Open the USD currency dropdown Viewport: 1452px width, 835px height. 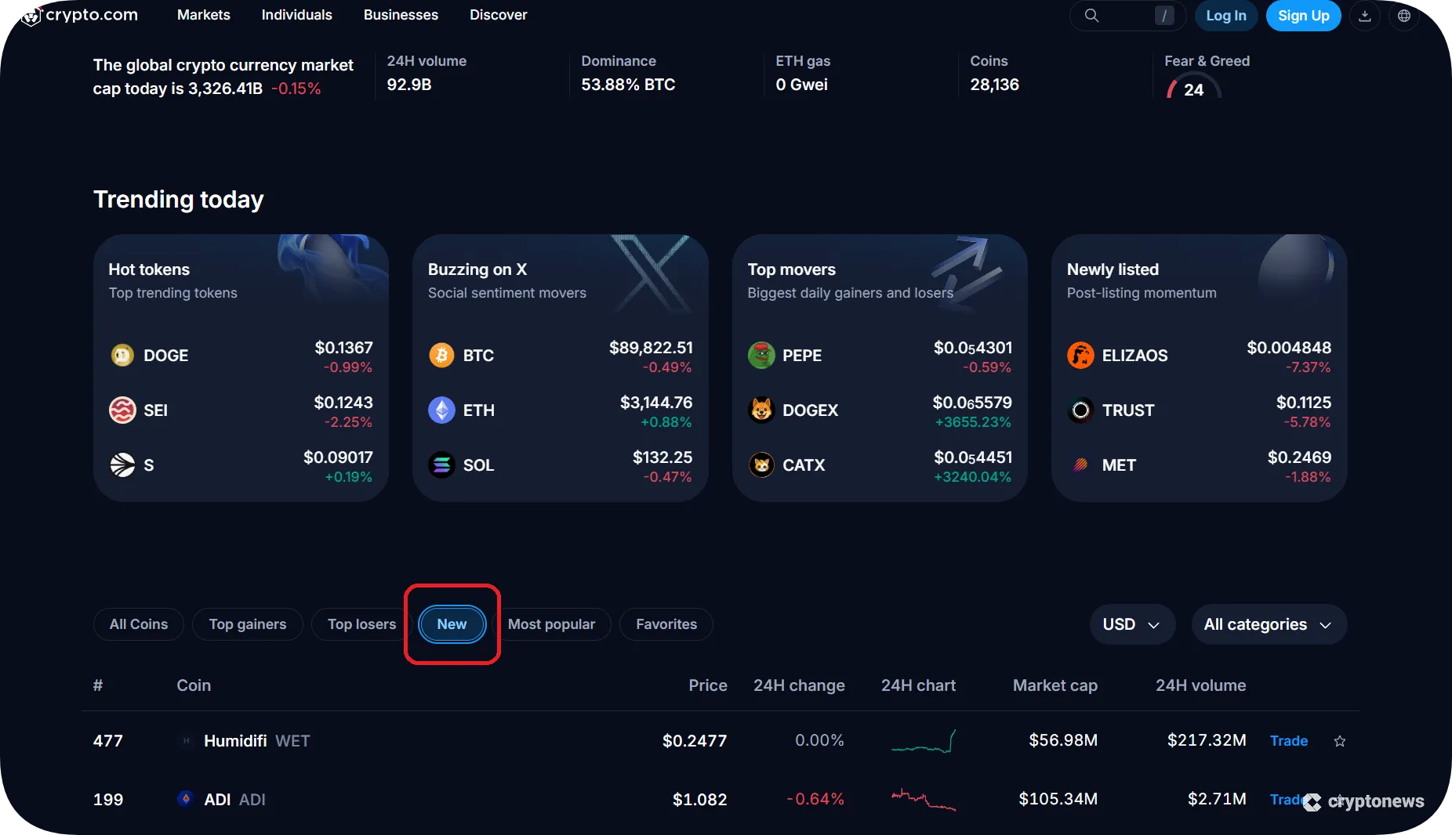[1131, 624]
